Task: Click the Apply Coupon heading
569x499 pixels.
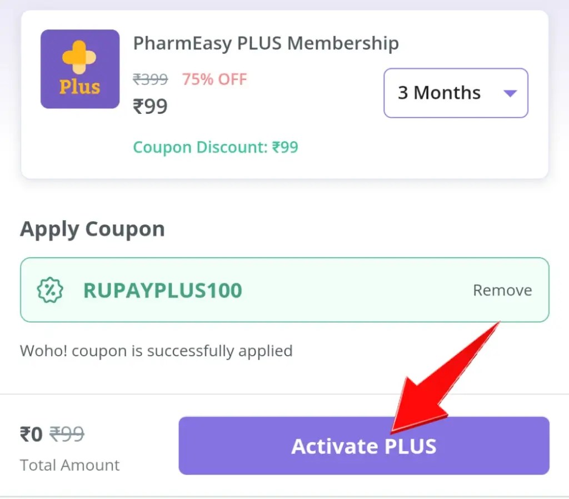Action: tap(92, 228)
